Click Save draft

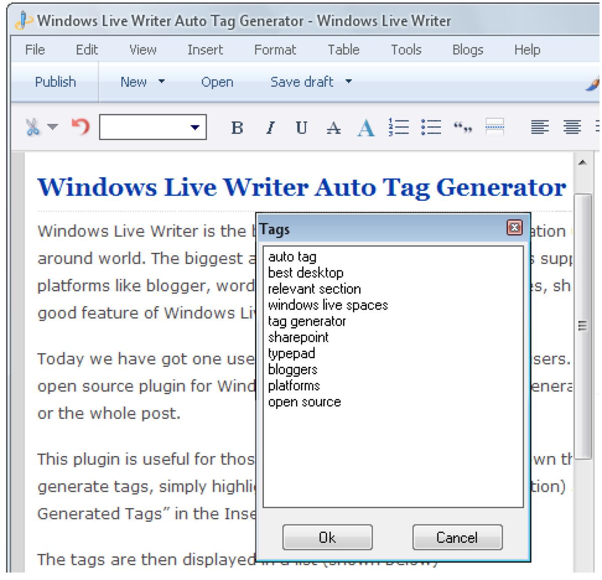302,82
